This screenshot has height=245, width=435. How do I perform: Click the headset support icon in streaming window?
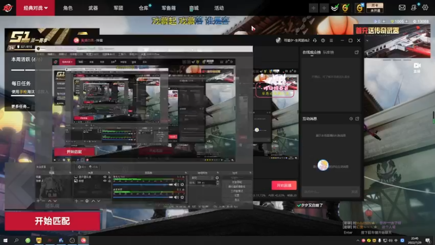pyautogui.click(x=315, y=40)
